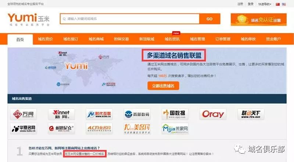Switch language via the Chinese flag icon
Screen dimensions: 294x162
point(278,4)
